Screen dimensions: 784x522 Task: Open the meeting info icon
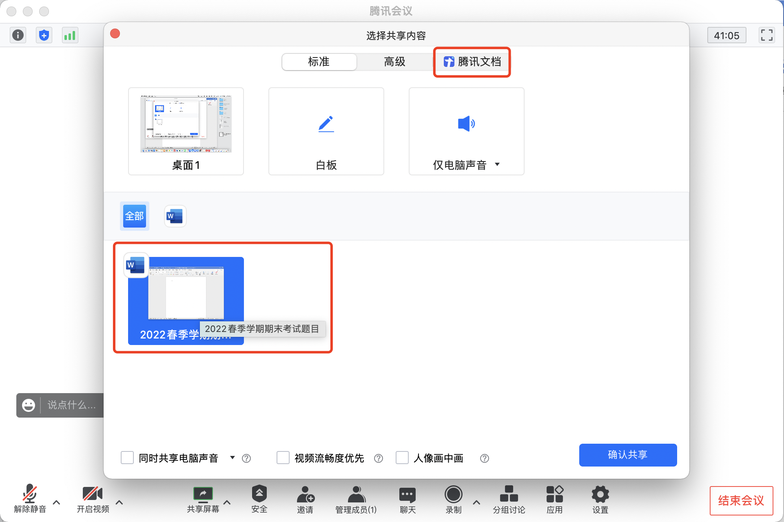pos(18,35)
